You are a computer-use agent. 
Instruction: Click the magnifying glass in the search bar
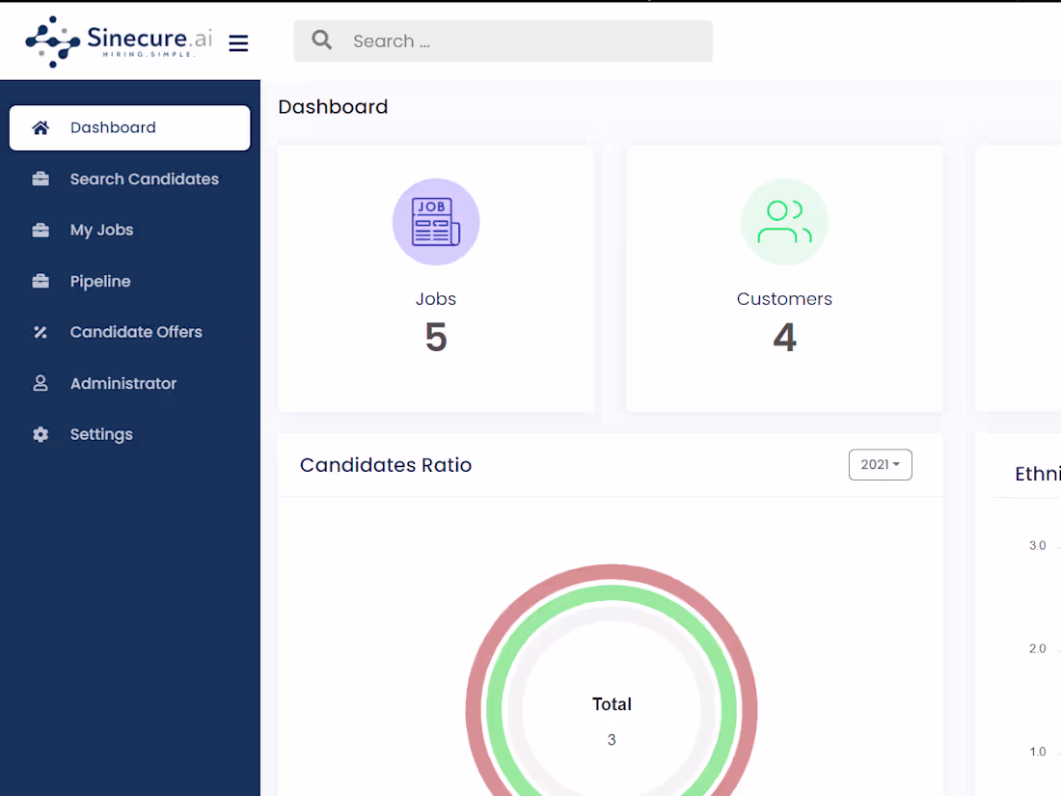[321, 41]
